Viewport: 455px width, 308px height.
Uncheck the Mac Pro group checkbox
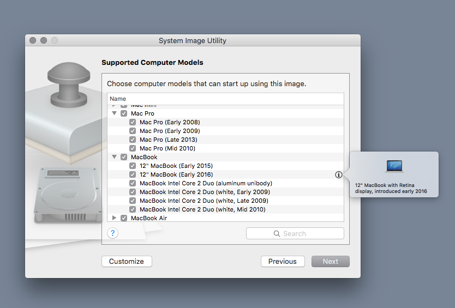[x=124, y=113]
